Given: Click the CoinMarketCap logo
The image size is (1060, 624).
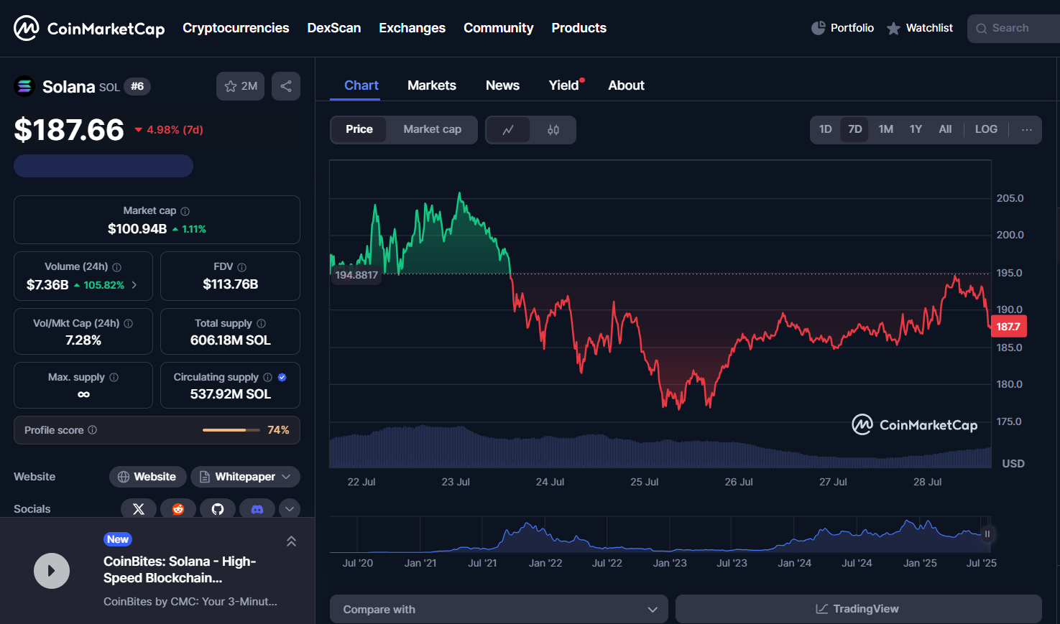Looking at the screenshot, I should [x=89, y=28].
